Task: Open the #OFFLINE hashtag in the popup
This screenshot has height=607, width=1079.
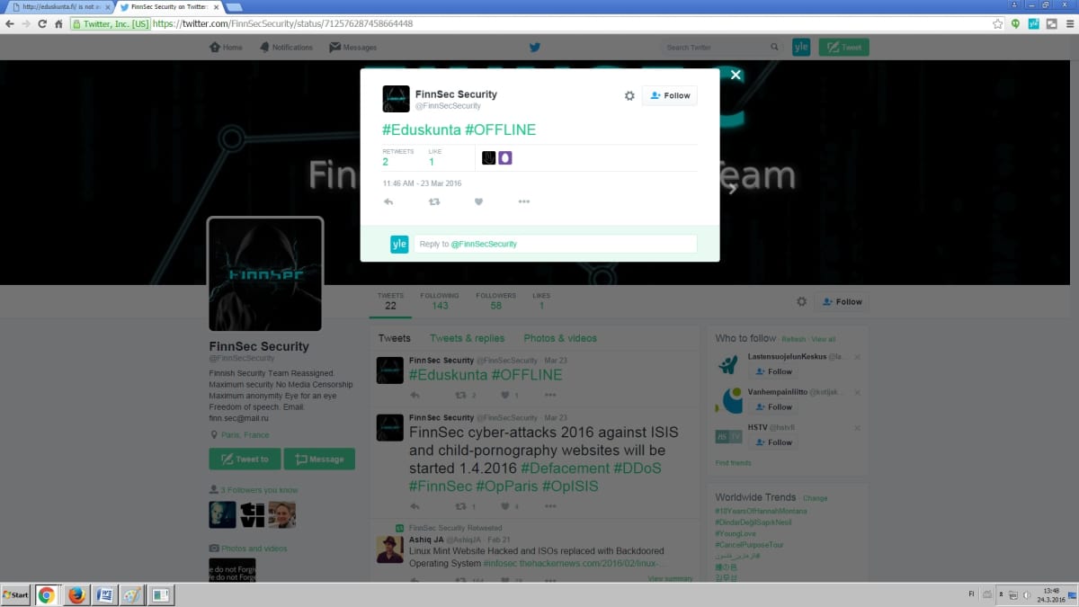Action: click(x=500, y=129)
